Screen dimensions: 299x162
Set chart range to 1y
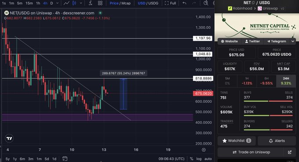point(15,159)
